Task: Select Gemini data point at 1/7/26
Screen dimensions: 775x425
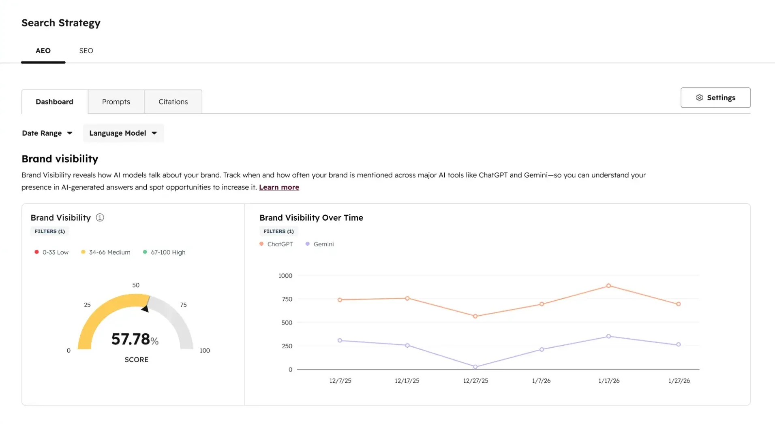Action: coord(542,349)
